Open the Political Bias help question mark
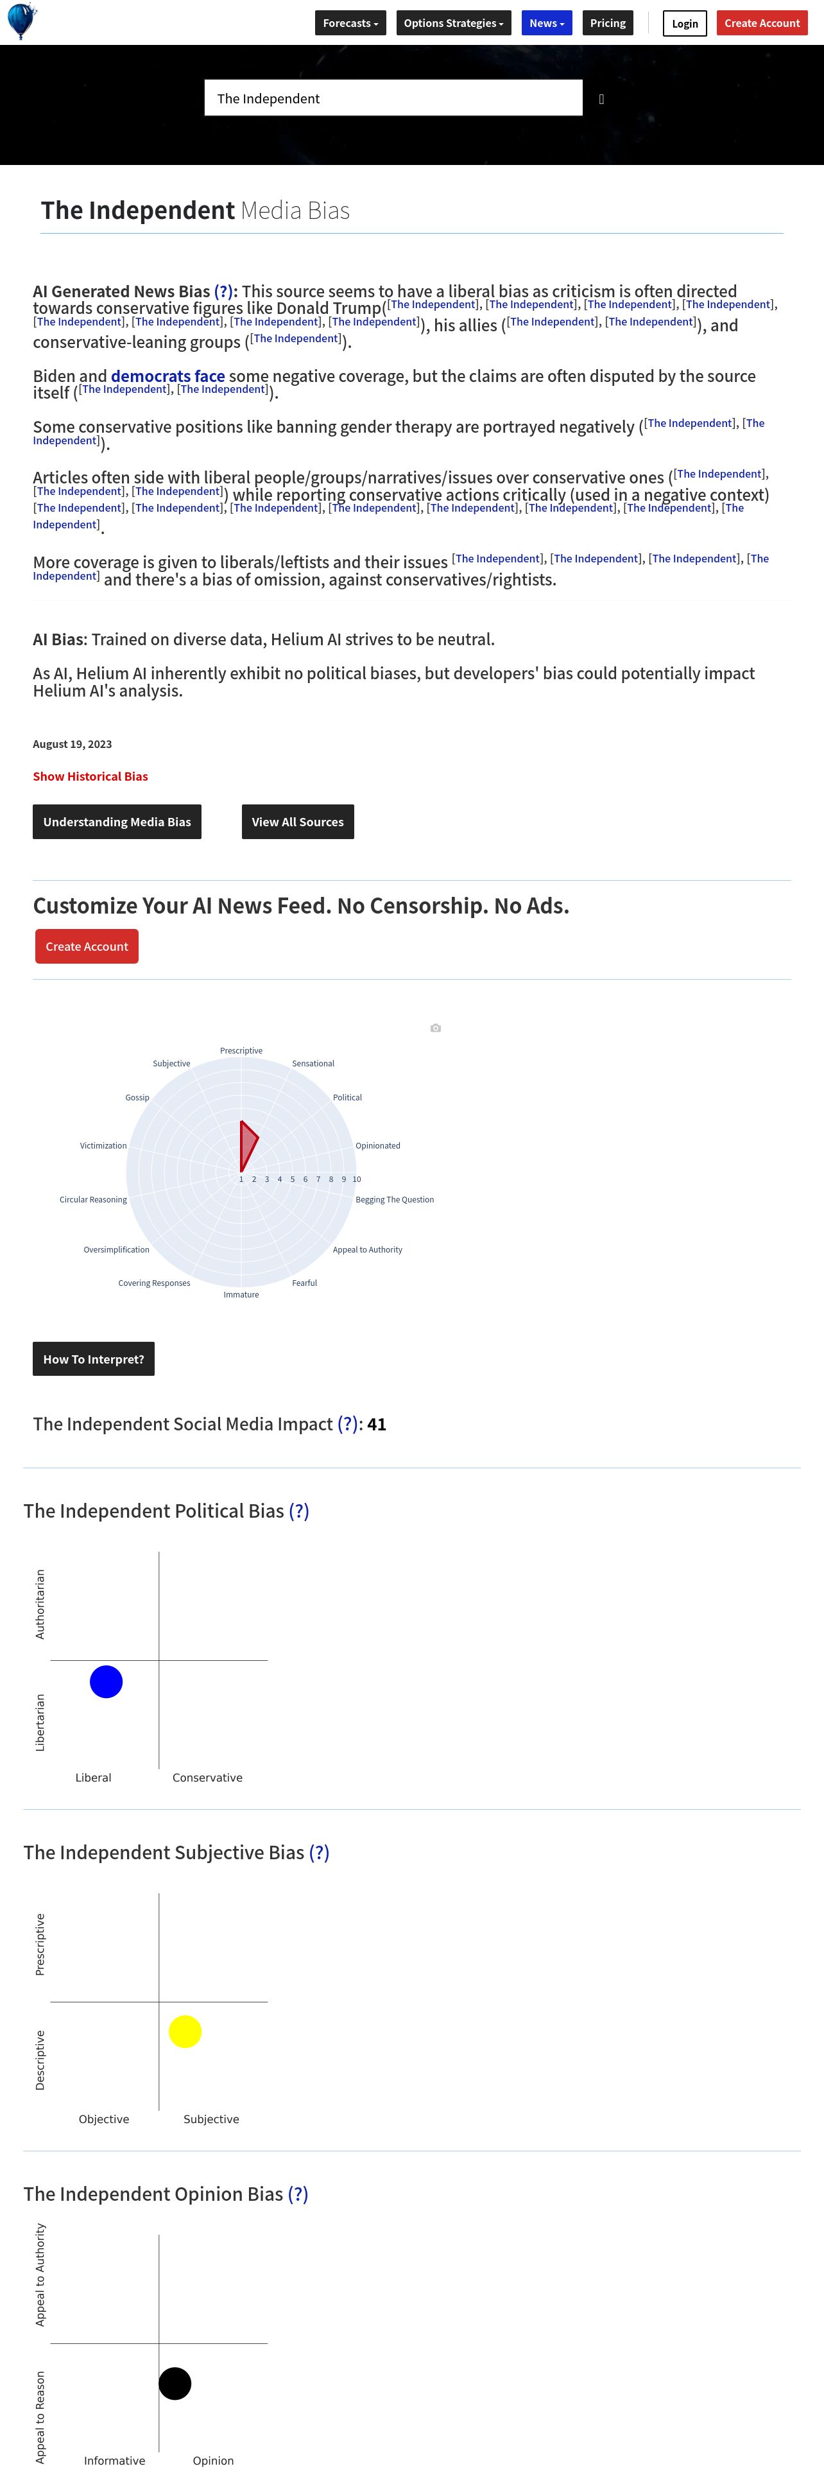This screenshot has width=824, height=2473. coord(299,1511)
